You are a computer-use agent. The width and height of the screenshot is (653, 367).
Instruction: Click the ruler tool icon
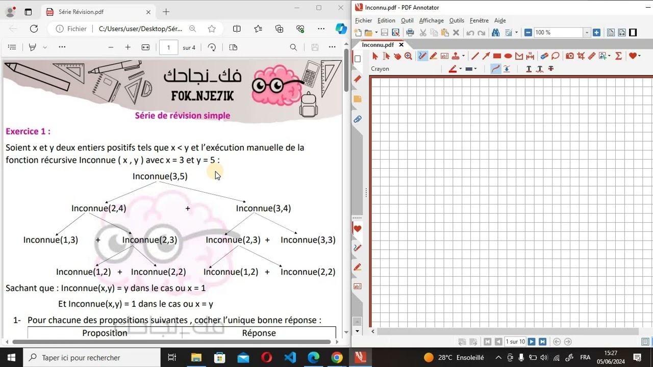coord(592,56)
